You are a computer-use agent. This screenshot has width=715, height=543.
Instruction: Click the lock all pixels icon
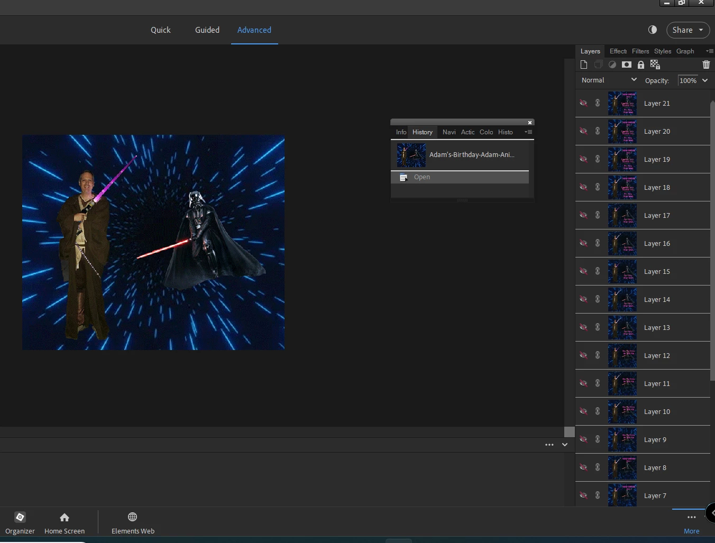pos(641,65)
